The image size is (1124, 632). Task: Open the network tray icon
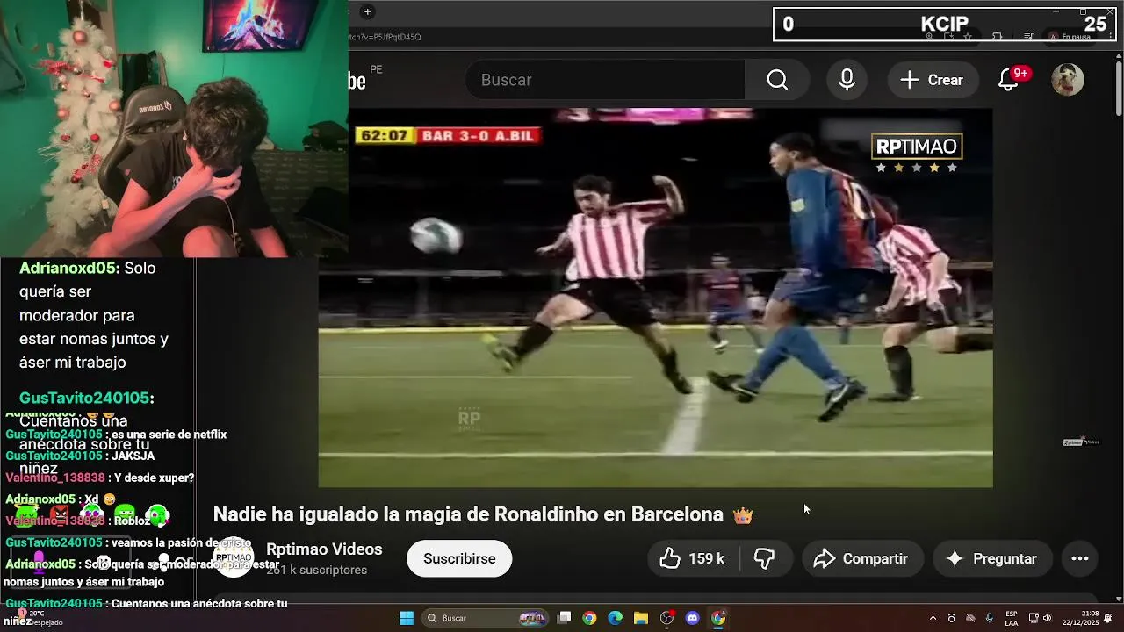tap(1034, 618)
